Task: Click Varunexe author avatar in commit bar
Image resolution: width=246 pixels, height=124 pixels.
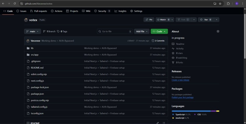Action: coord(28,41)
